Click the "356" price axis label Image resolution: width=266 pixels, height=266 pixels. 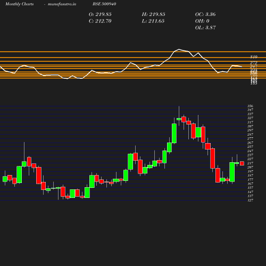(250, 106)
